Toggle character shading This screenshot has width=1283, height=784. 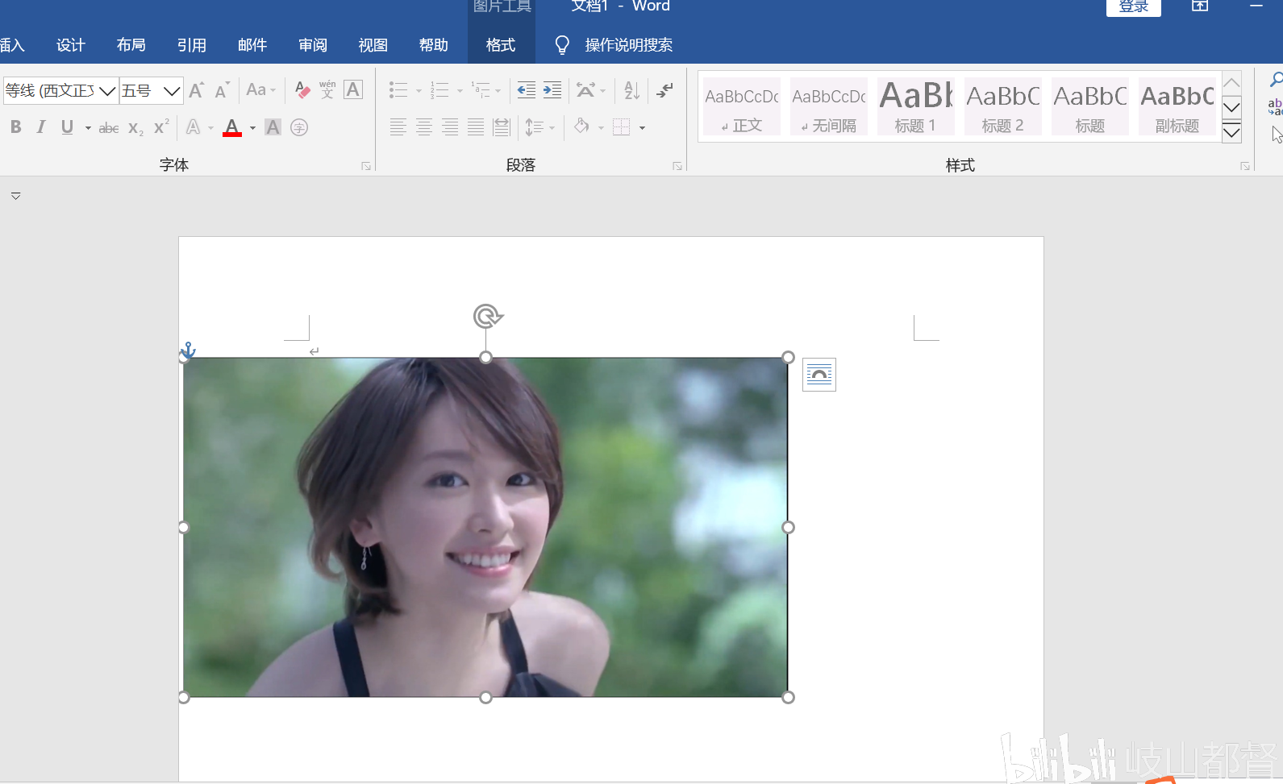click(x=273, y=127)
